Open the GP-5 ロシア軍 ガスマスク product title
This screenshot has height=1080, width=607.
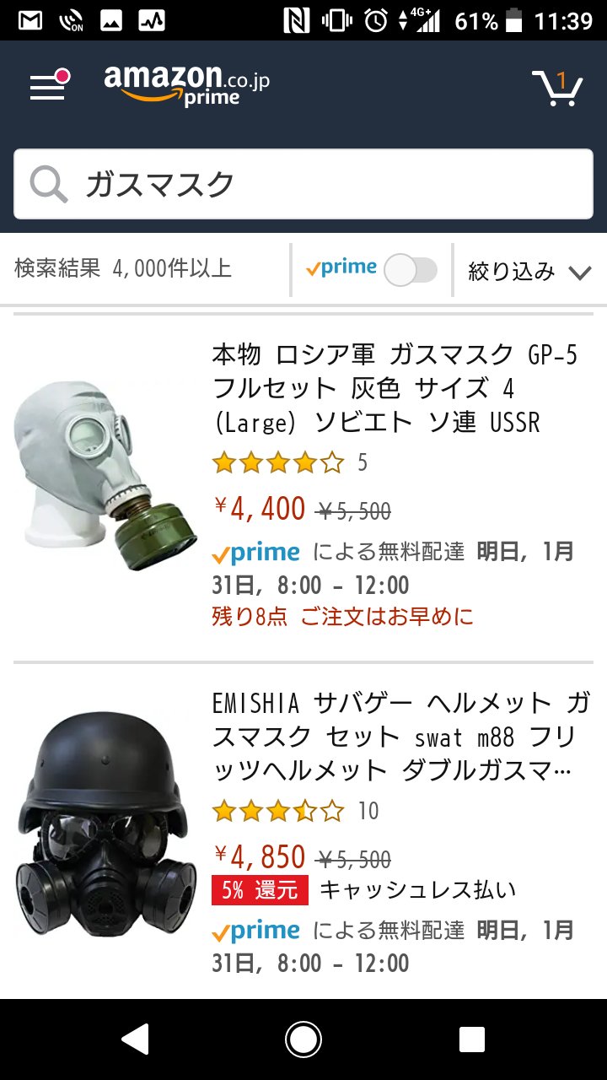coord(395,388)
